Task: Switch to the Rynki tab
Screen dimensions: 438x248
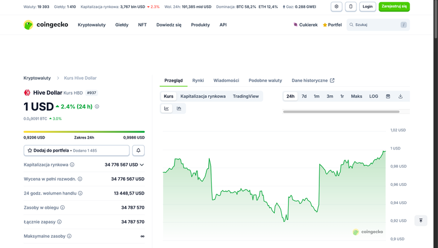Action: [x=198, y=80]
